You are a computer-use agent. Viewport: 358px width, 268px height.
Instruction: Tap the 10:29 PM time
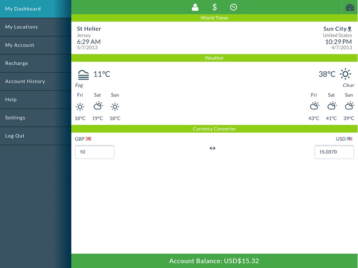coord(338,42)
